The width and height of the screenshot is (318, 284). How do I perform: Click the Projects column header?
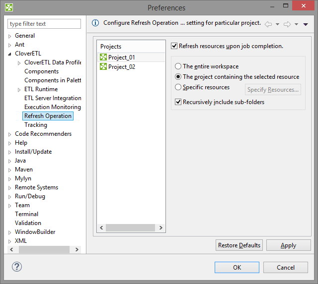pos(131,47)
